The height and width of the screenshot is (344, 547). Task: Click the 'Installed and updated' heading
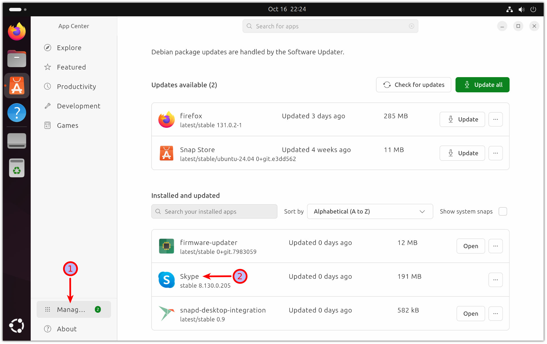pos(185,195)
